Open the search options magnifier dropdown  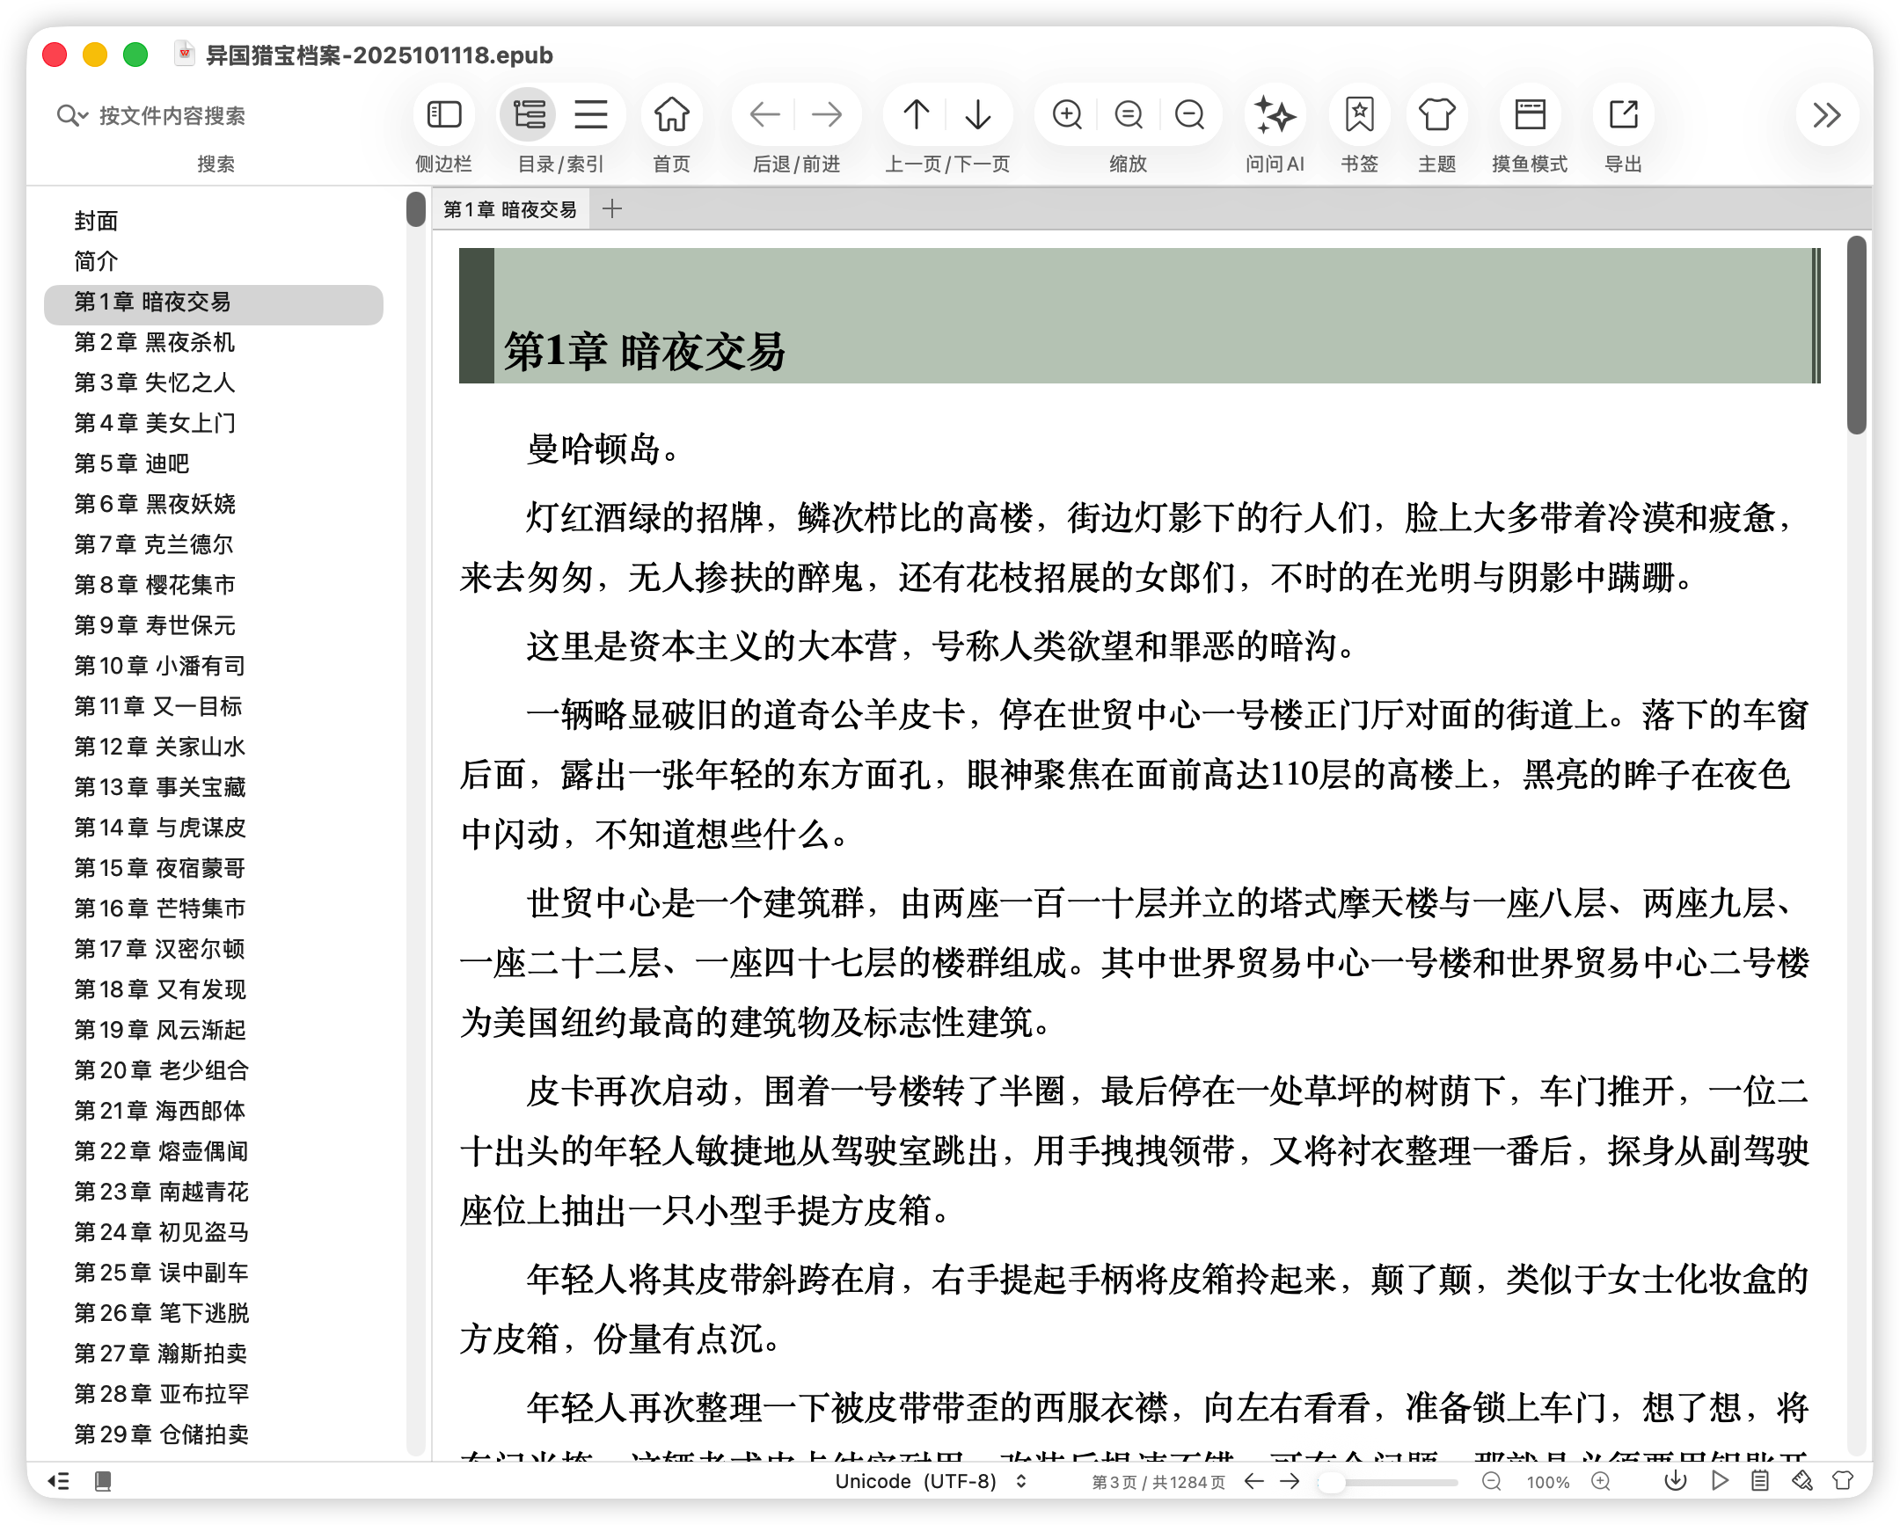[72, 115]
